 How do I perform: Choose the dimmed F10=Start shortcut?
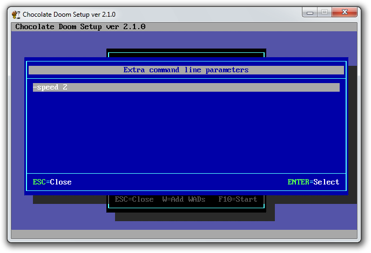(238, 200)
